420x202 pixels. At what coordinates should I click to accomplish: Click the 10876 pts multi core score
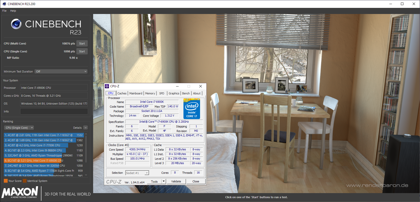[x=68, y=44]
